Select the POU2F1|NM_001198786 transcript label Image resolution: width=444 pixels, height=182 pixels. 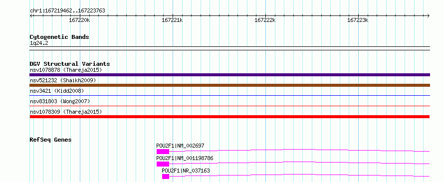pyautogui.click(x=185, y=158)
